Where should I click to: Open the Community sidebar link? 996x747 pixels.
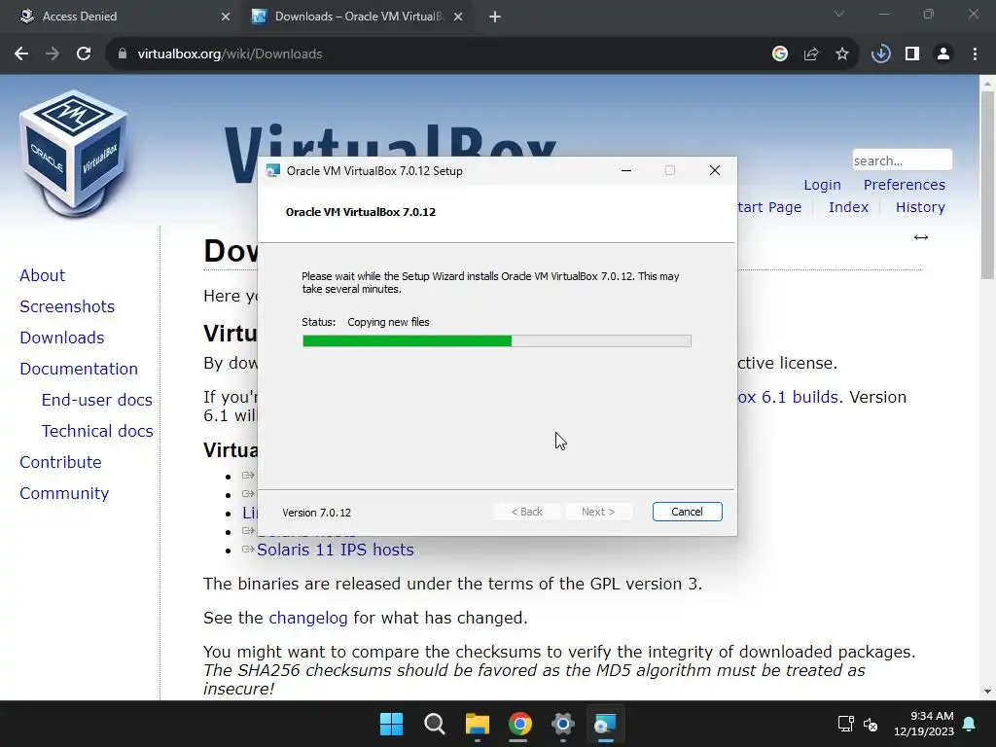pos(64,493)
